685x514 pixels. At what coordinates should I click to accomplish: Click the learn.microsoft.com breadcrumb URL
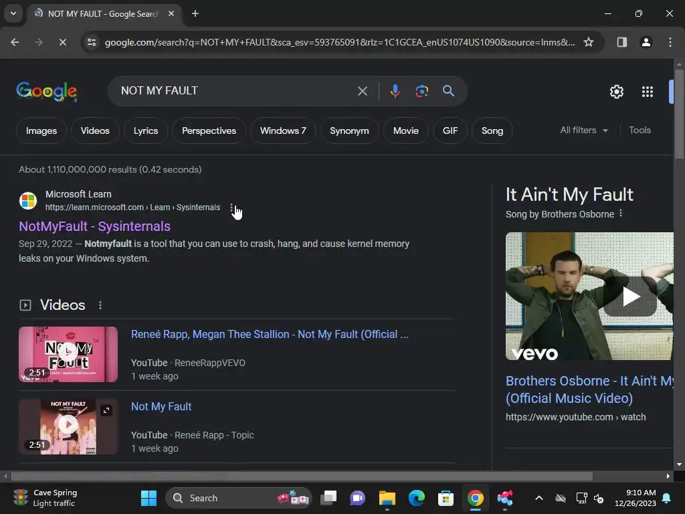132,207
